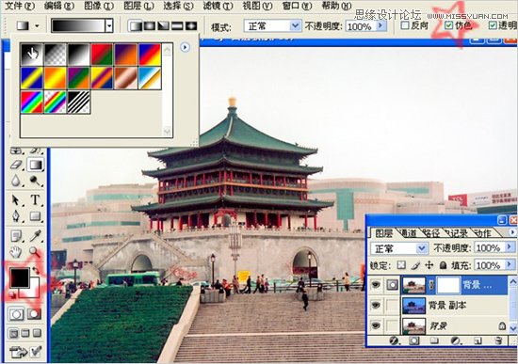Hide the locked bottom 背景 layer

click(376, 325)
